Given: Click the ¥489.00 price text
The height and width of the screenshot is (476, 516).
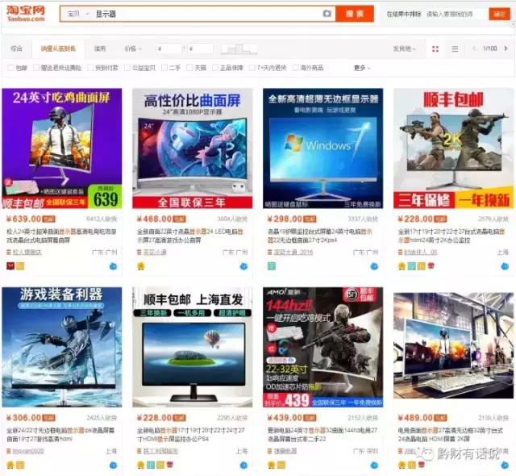Looking at the screenshot, I should [x=415, y=418].
